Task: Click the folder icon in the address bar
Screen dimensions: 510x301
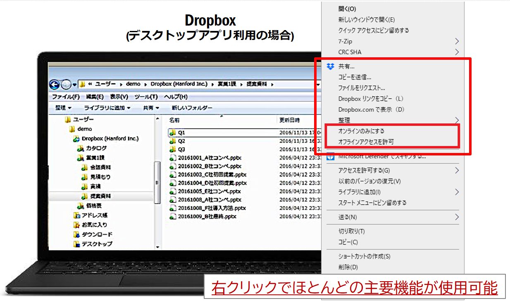Action: (83, 84)
